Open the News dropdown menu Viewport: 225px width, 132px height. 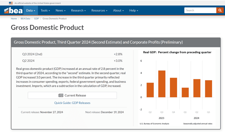tap(60, 10)
